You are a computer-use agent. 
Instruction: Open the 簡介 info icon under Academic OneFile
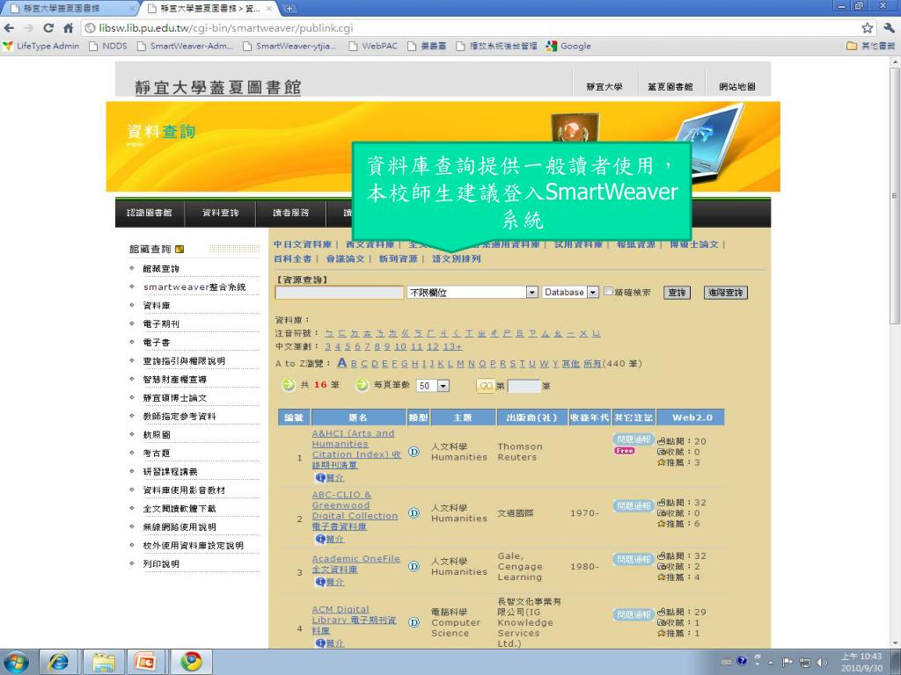click(330, 582)
